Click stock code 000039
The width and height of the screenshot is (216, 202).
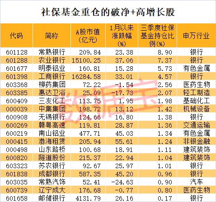17,109
